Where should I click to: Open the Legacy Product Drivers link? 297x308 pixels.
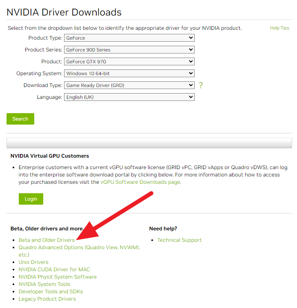pos(47,299)
